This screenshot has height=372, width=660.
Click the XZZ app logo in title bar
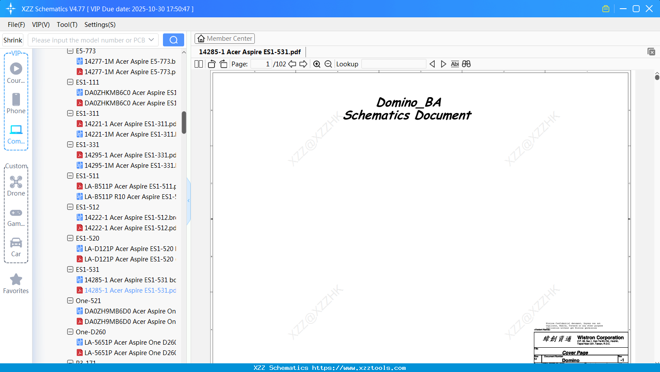(x=11, y=9)
